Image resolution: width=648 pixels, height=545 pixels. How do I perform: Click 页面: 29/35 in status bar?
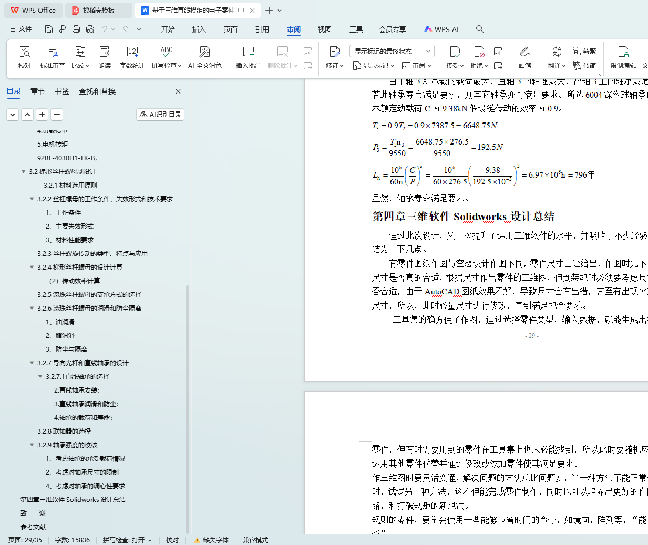coord(25,540)
